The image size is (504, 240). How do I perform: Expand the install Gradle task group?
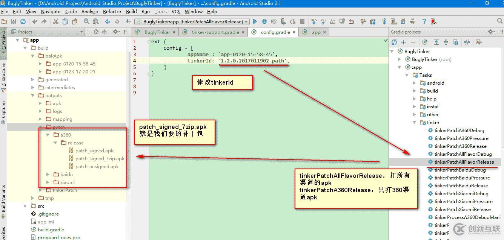click(x=415, y=107)
